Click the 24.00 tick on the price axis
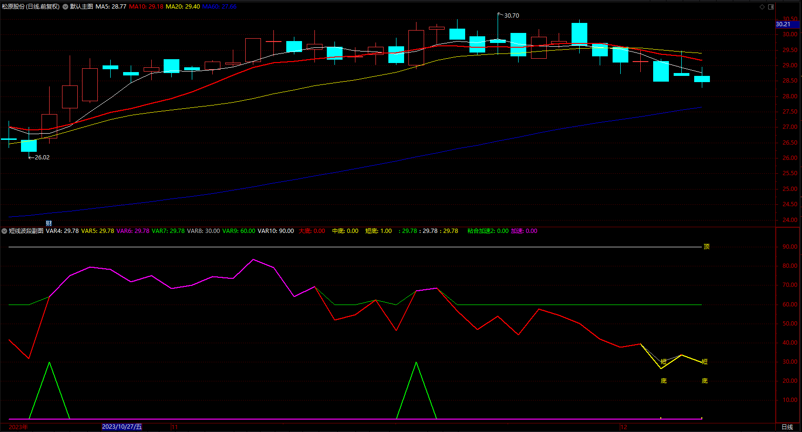Viewport: 802px width, 432px height. pyautogui.click(x=790, y=220)
